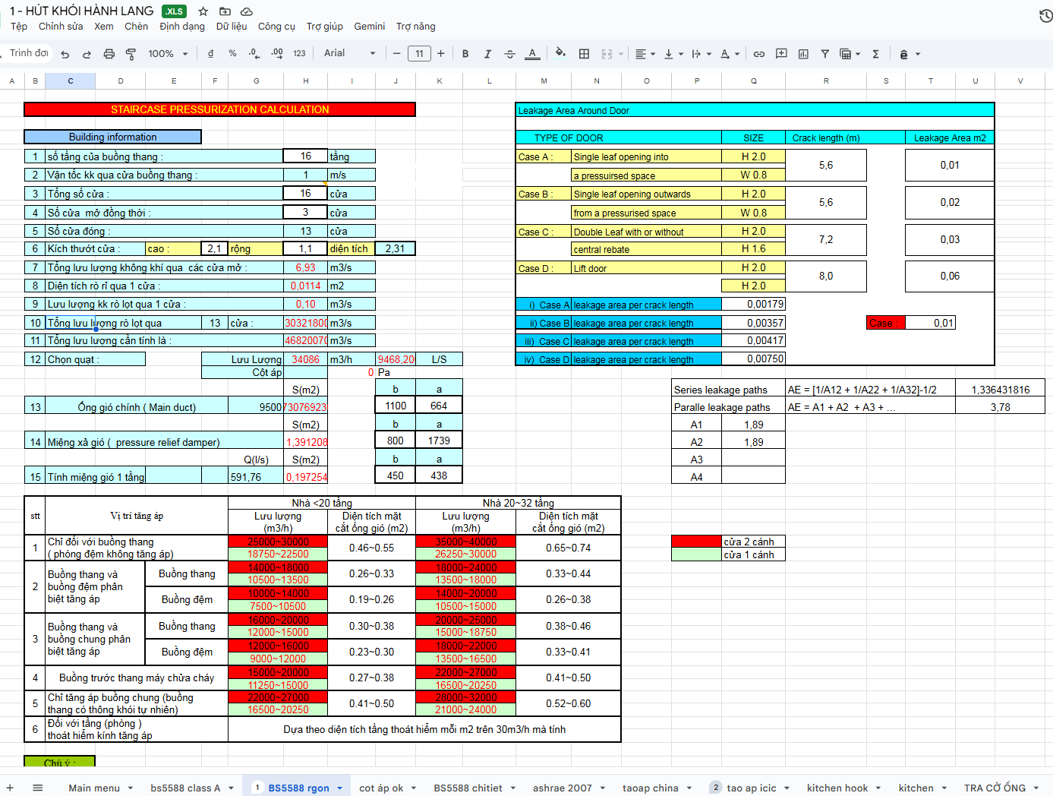This screenshot has width=1053, height=796.
Task: Open the Arial font dropdown
Action: point(349,53)
